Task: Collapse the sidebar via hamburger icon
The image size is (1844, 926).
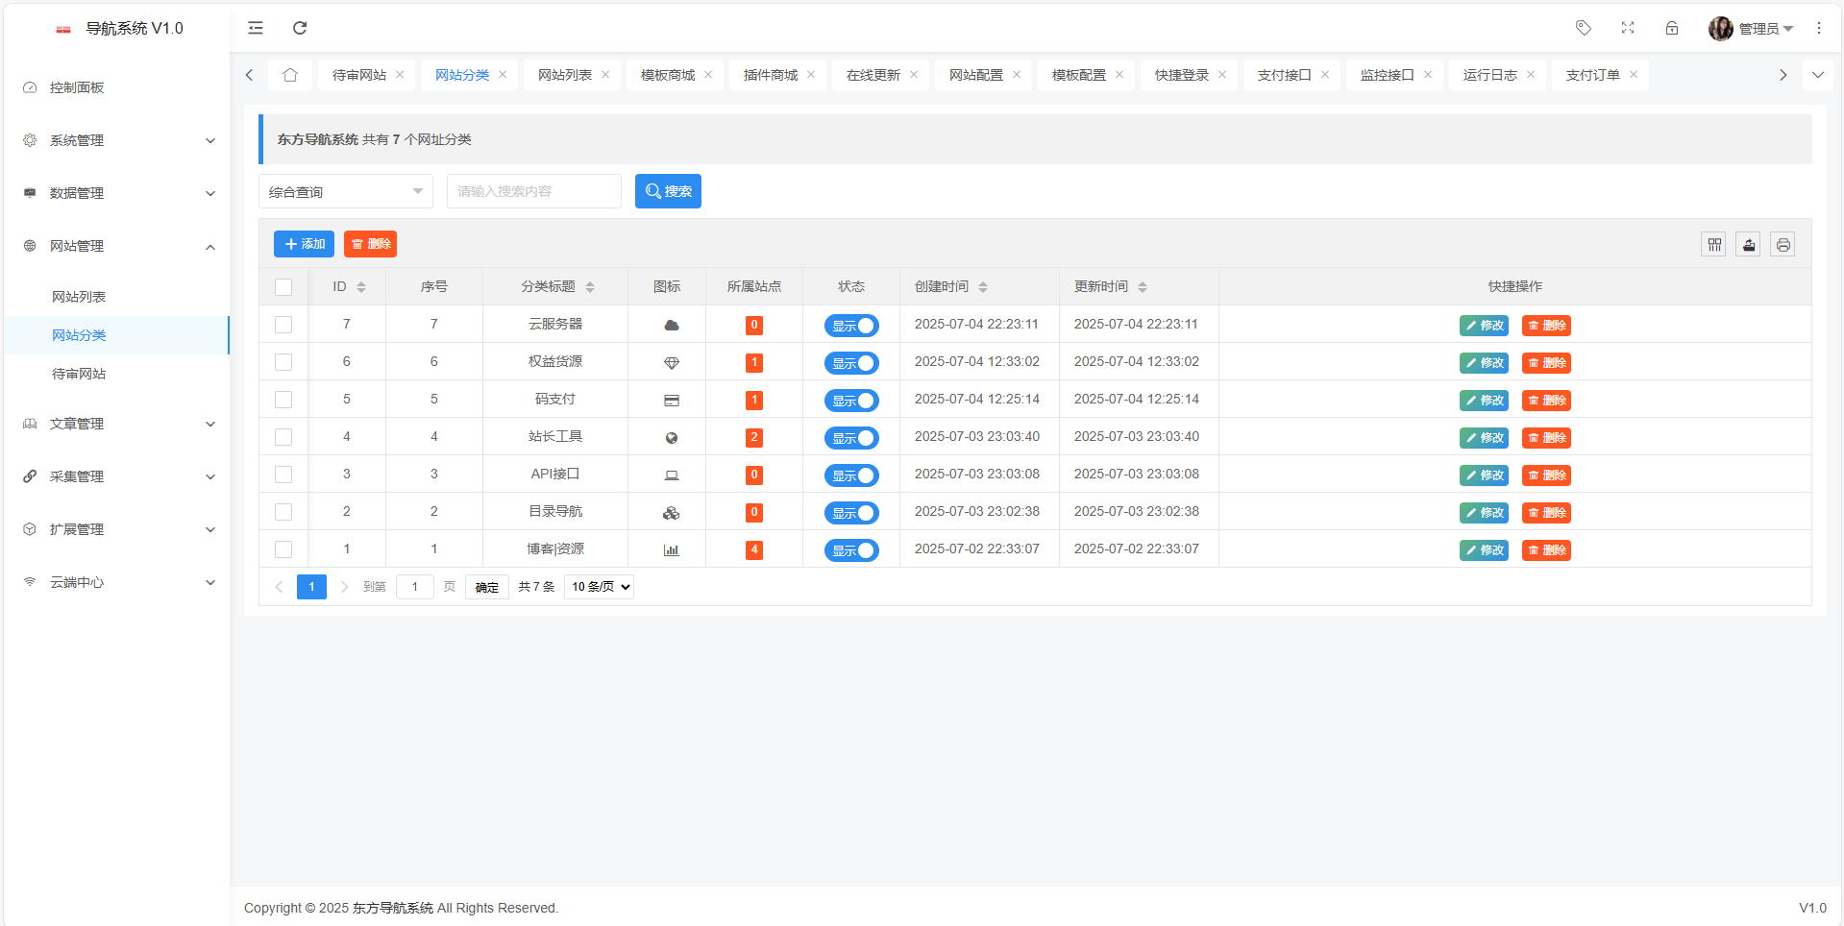Action: [x=255, y=28]
